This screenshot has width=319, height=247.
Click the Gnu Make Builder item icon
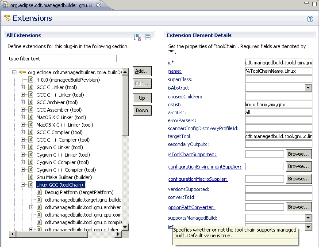[31, 177]
